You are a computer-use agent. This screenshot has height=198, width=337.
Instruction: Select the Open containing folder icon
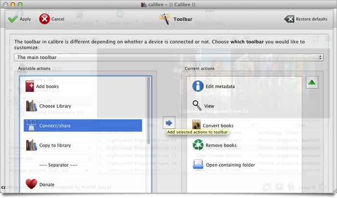point(198,165)
